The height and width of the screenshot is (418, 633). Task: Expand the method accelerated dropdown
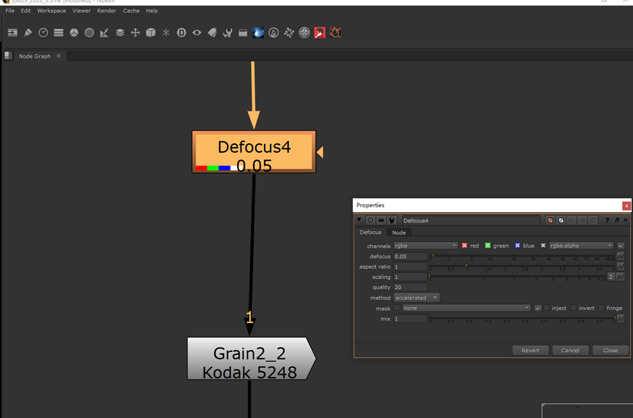pyautogui.click(x=416, y=298)
